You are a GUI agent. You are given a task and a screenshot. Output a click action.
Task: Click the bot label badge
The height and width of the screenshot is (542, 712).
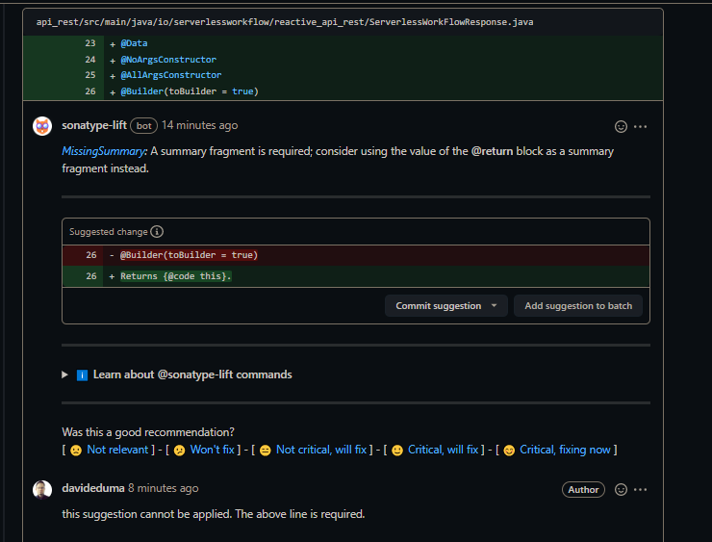tap(144, 126)
